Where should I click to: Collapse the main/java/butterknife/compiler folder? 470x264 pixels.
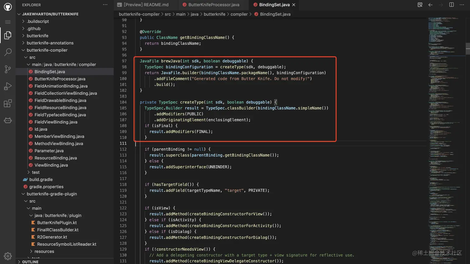click(x=65, y=64)
